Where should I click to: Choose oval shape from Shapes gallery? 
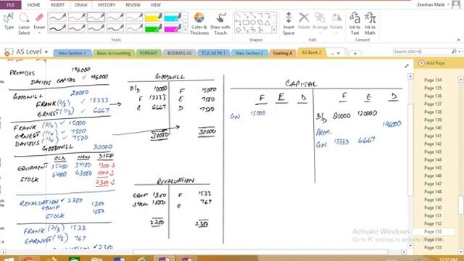coord(253,22)
